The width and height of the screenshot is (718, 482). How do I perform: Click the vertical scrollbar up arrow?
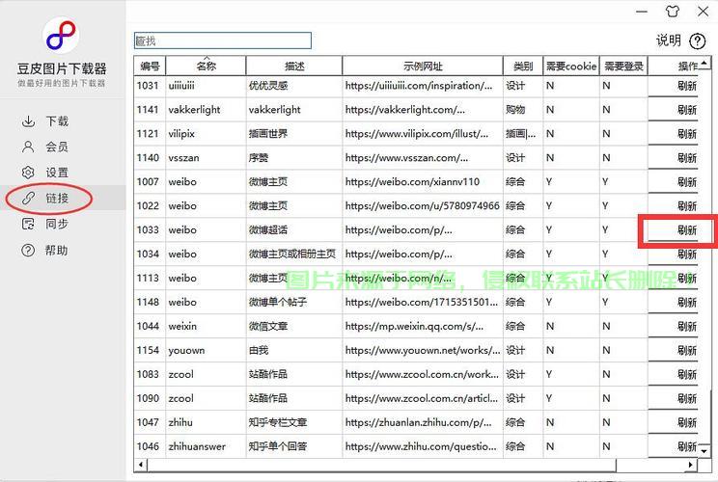(704, 63)
